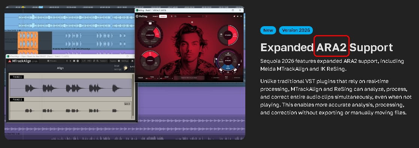Expand the chevron above the singer portrait
This screenshot has height=148, width=419.
point(192,28)
